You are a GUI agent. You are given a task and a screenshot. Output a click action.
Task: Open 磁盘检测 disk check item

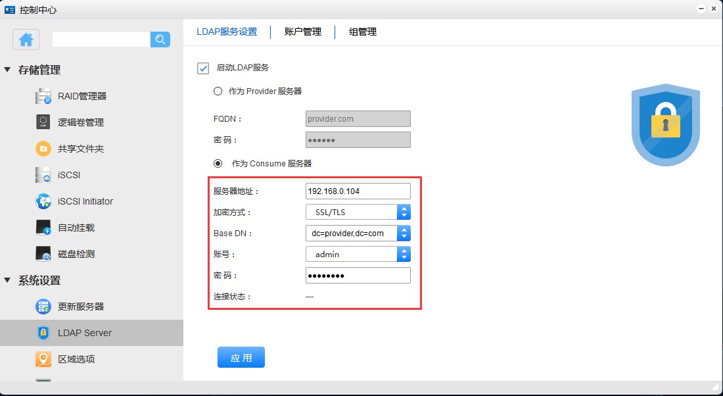(x=76, y=254)
